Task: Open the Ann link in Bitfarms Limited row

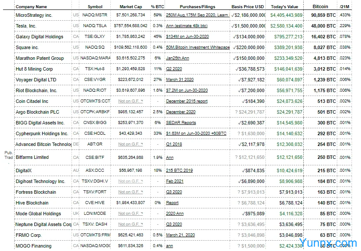Action: (x=170, y=158)
